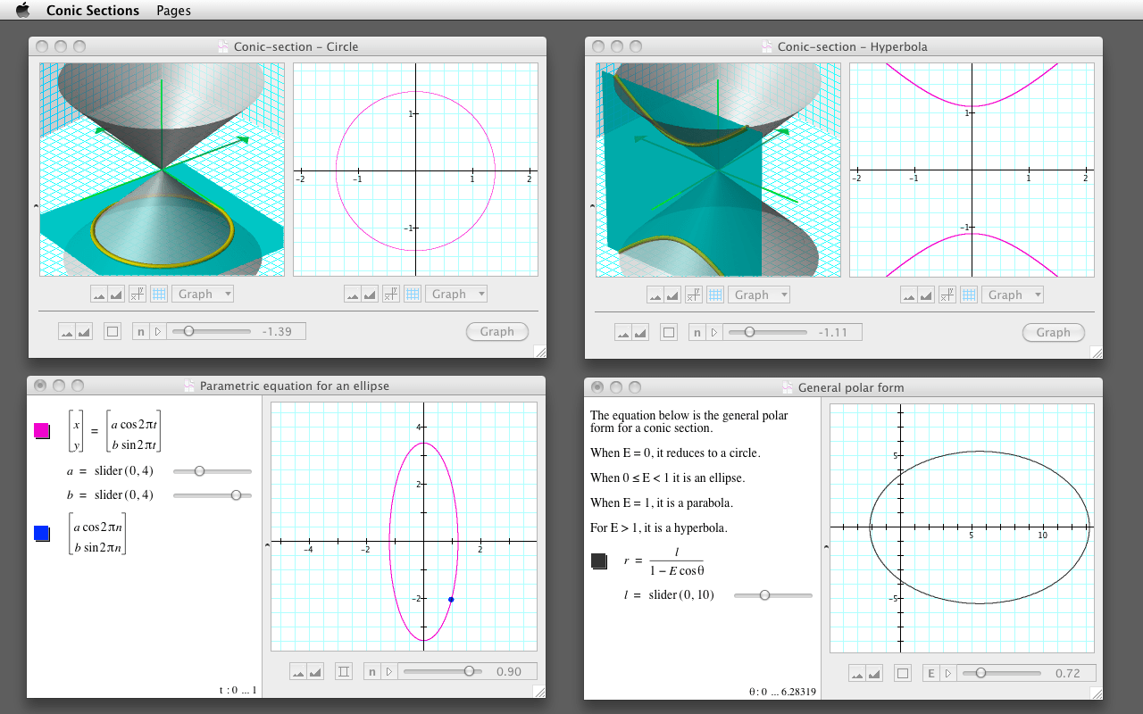Toggle grid icon under Circle window's 2D plot

point(412,294)
